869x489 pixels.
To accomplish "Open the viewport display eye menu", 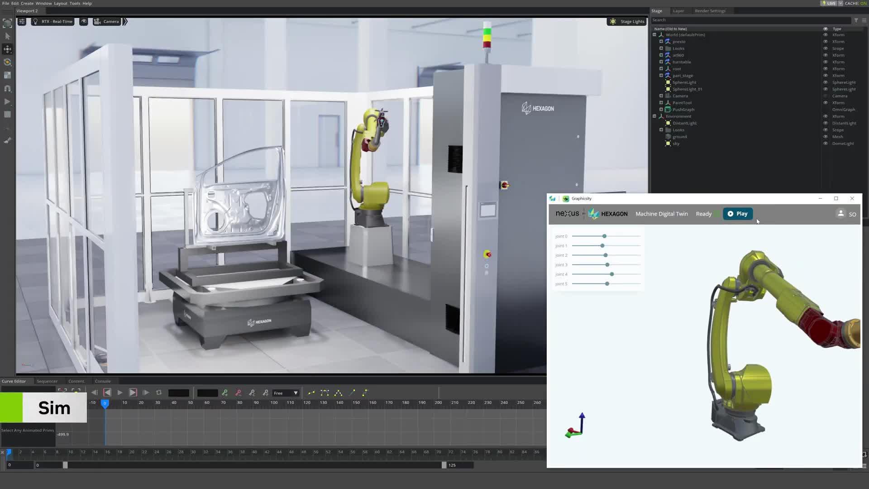I will [84, 21].
